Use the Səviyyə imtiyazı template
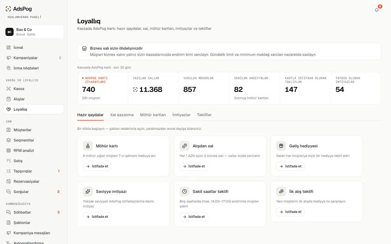Image resolution: width=391 pixels, height=244 pixels. click(97, 217)
